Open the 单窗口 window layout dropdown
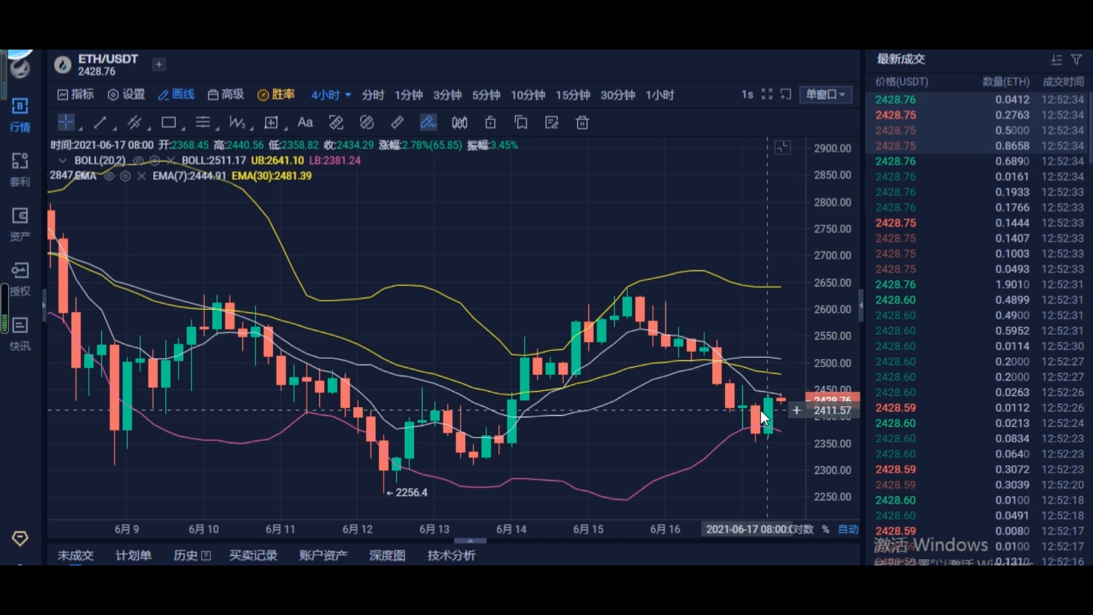 tap(825, 94)
